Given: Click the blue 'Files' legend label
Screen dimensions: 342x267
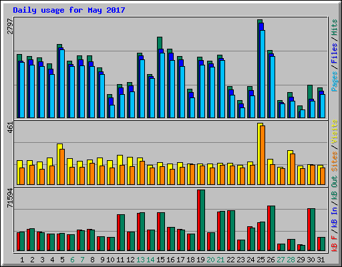Looking at the screenshot, I should [334, 53].
